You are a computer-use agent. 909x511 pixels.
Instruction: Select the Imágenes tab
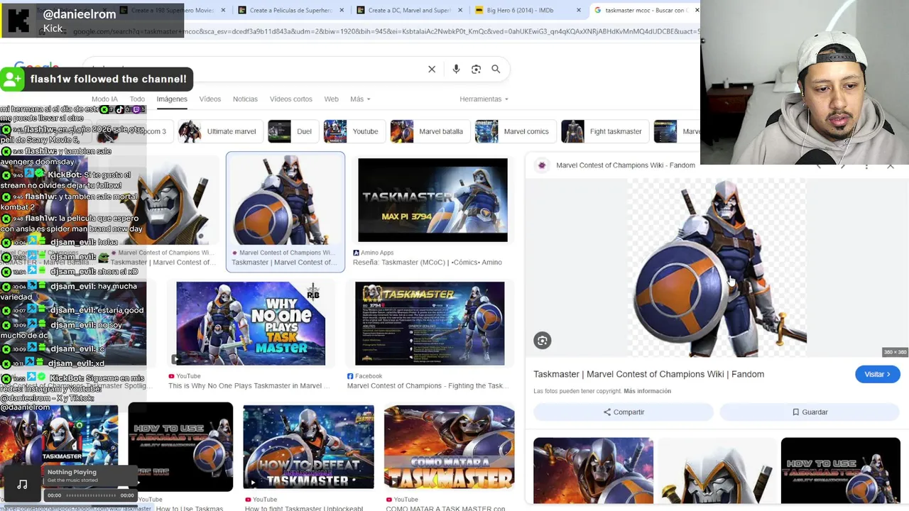tap(172, 99)
